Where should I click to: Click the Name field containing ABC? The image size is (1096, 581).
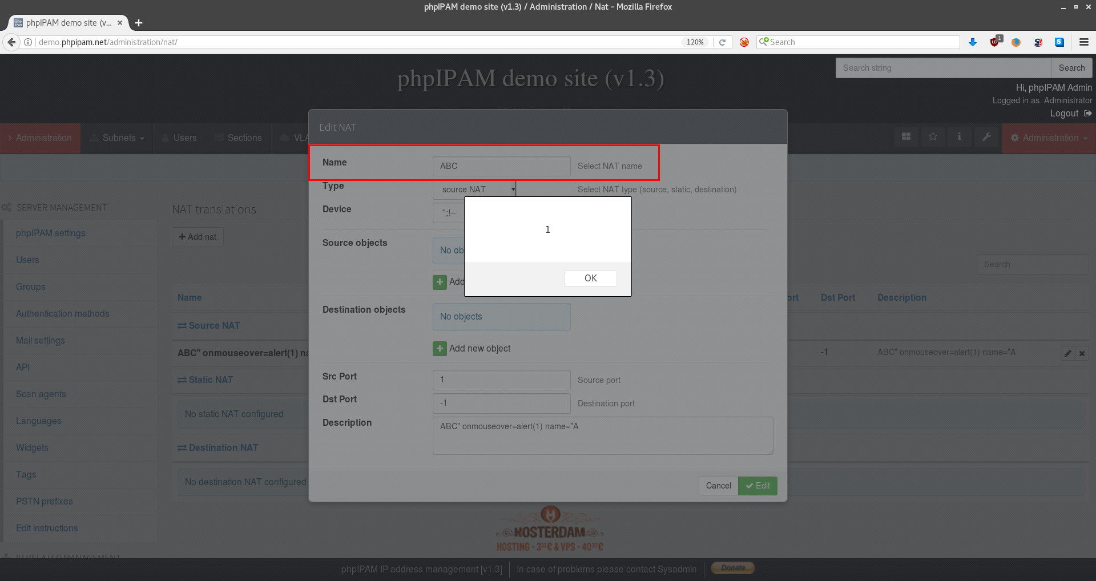pos(501,166)
